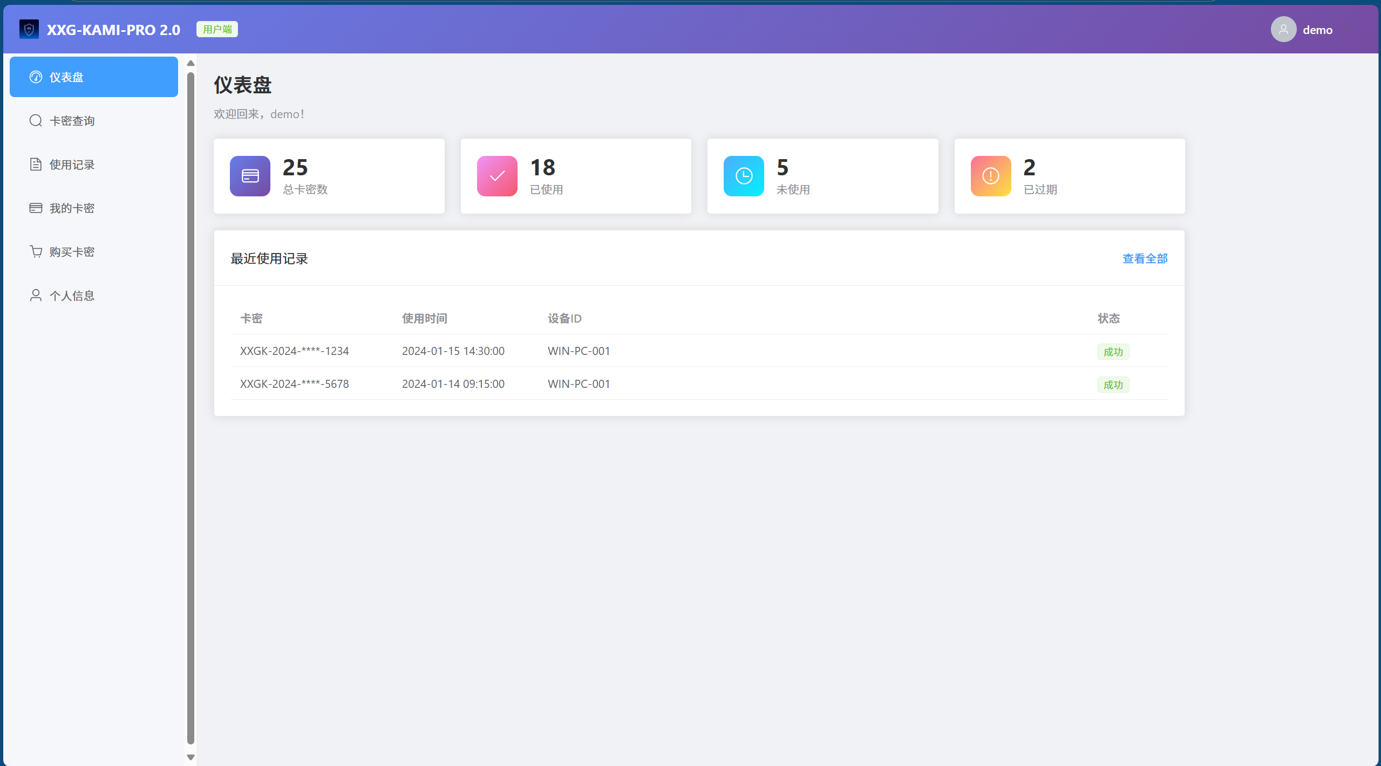The width and height of the screenshot is (1381, 766).
Task: Select card key XXGK-2024-****-5678 row
Action: 295,384
